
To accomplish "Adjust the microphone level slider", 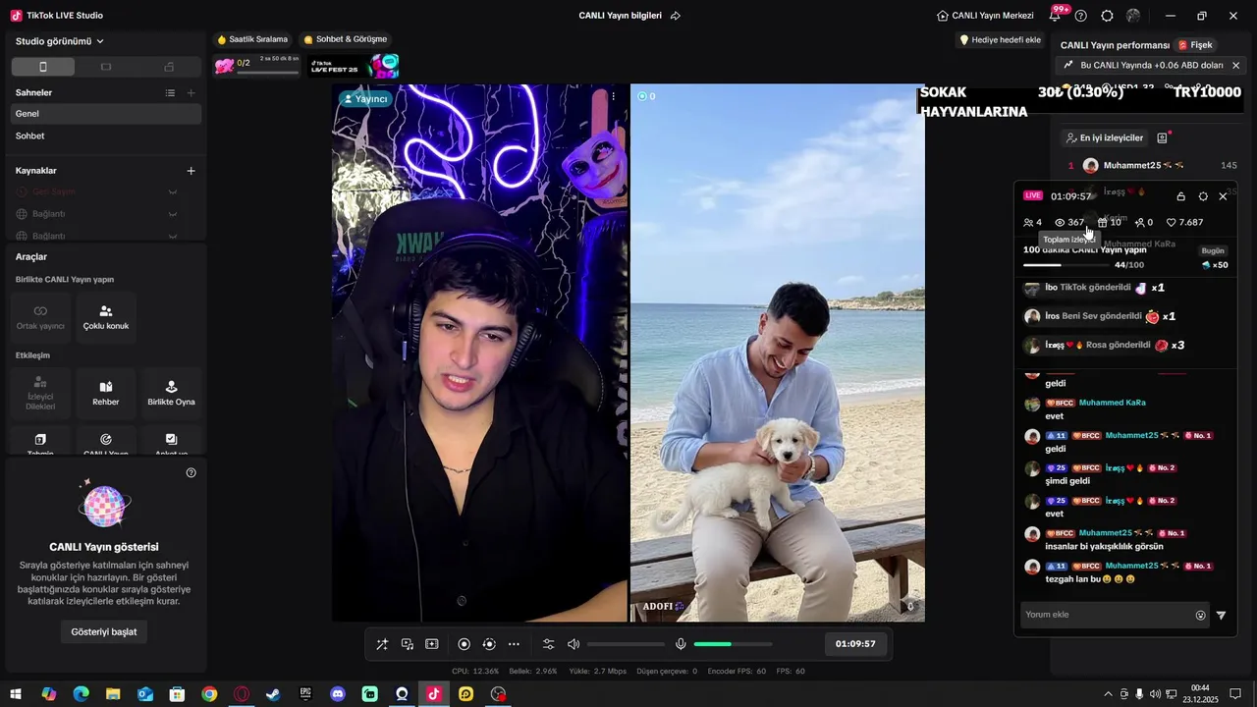I will point(733,644).
